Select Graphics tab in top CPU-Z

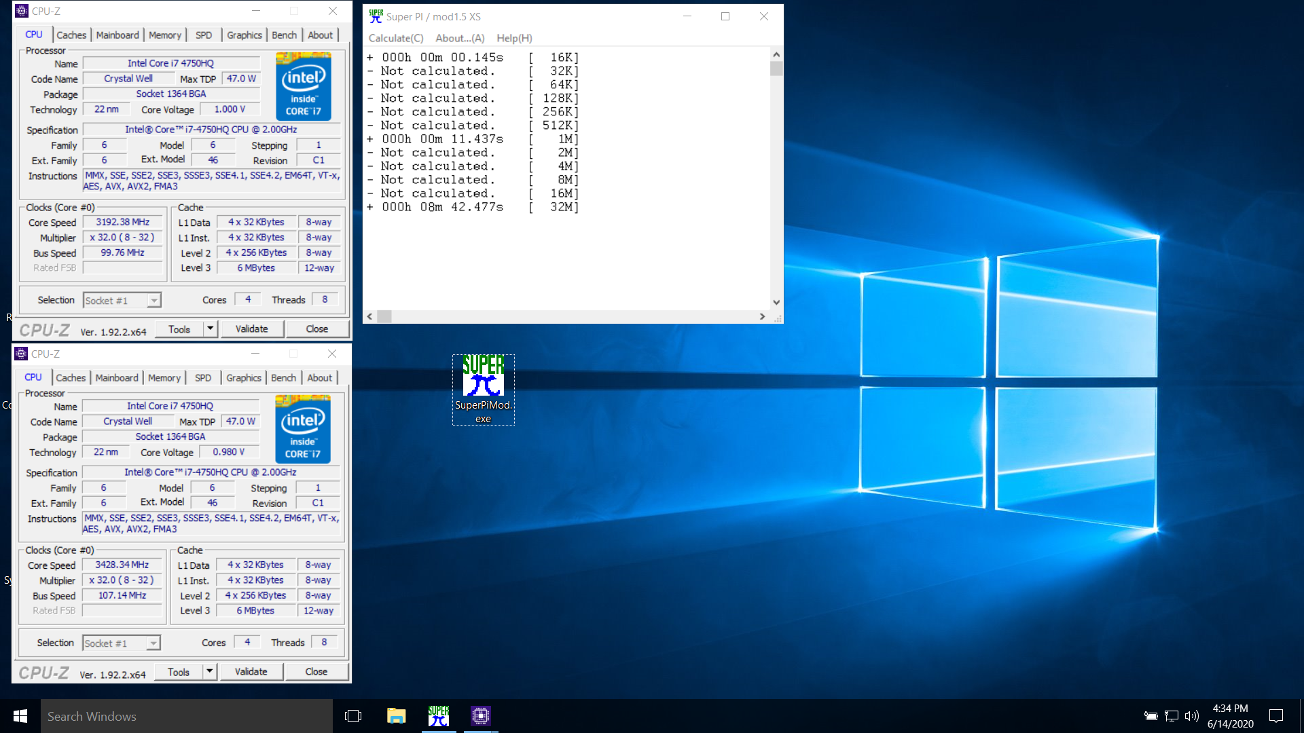click(244, 35)
